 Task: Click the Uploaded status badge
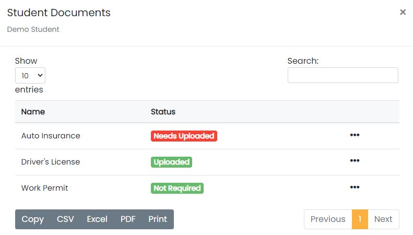pyautogui.click(x=172, y=162)
